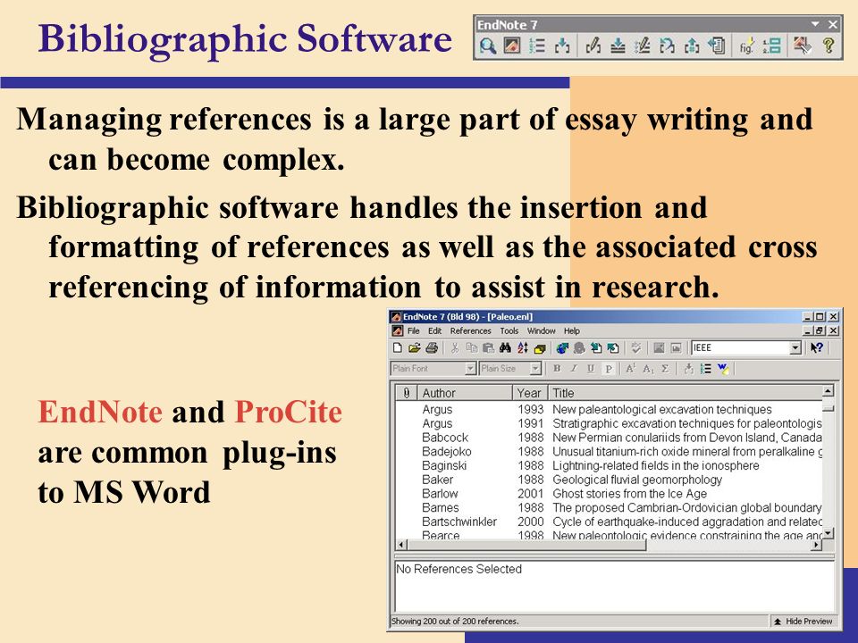Viewport: 858px width, 643px height.
Task: Toggle Plain text P button
Action: (608, 369)
